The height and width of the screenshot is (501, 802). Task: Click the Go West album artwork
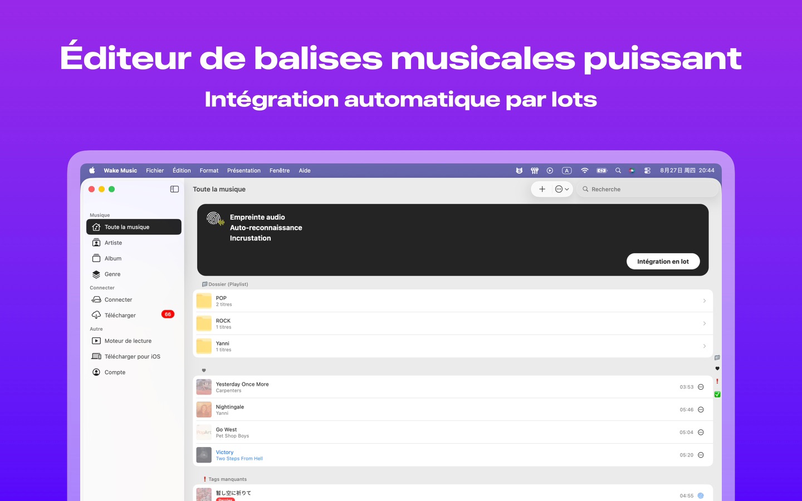click(204, 433)
